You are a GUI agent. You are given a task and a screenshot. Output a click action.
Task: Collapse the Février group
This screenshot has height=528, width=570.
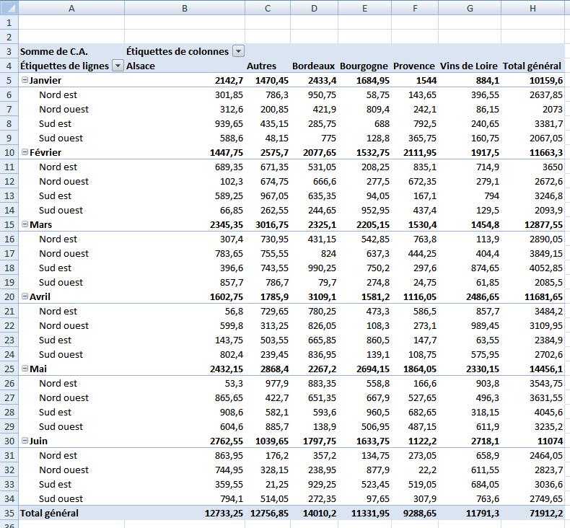pos(25,152)
